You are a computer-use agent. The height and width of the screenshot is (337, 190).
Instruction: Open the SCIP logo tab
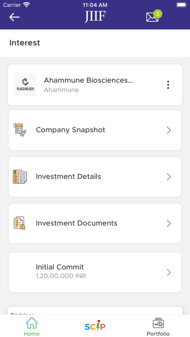(x=95, y=325)
